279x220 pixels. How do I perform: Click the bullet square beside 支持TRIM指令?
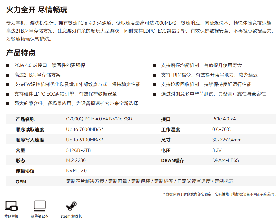click(154, 75)
